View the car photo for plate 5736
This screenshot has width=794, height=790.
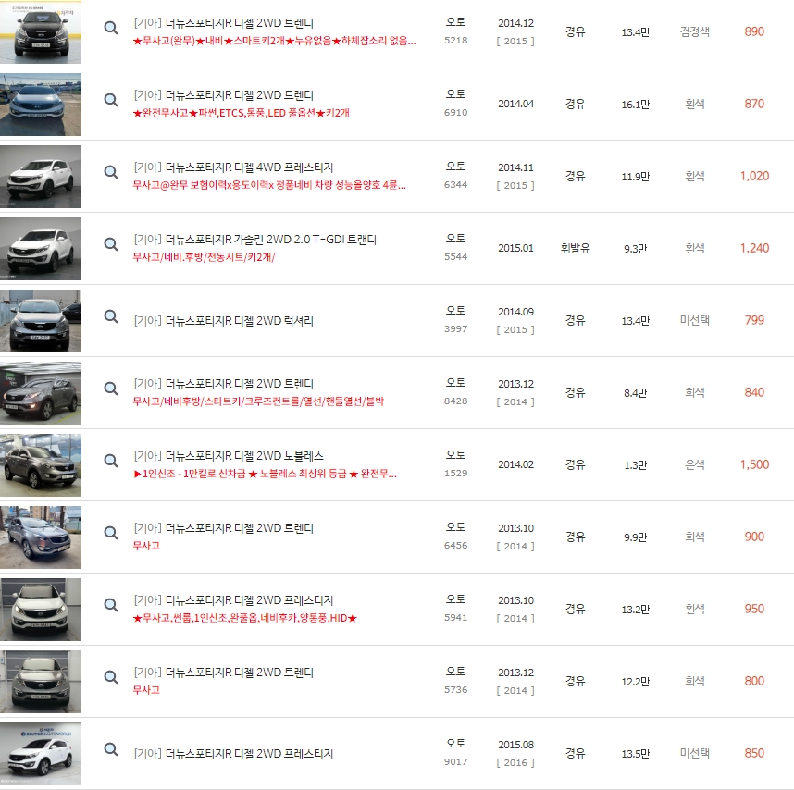[41, 682]
